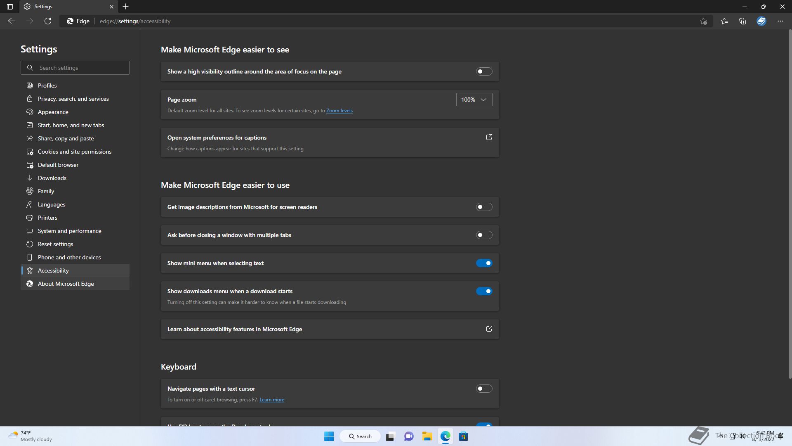Follow the Zoom levels link

pyautogui.click(x=339, y=111)
